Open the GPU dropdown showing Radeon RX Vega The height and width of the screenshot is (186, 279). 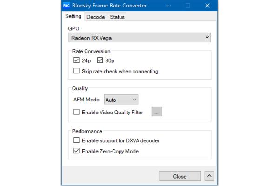pyautogui.click(x=139, y=38)
